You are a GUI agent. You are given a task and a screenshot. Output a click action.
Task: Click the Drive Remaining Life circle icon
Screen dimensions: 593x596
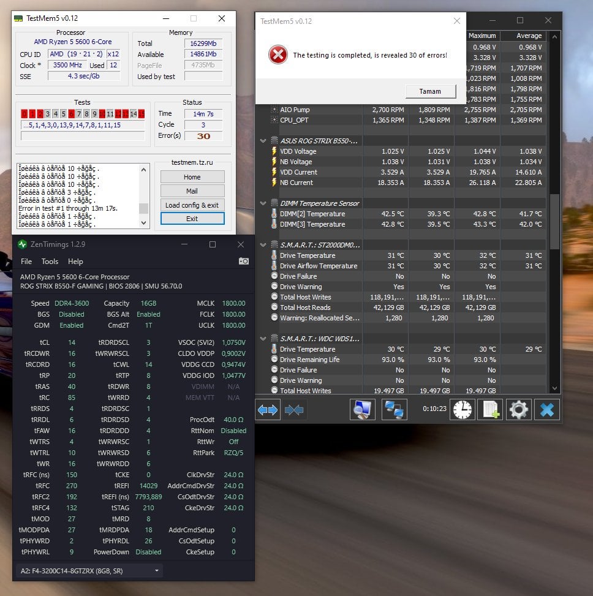[274, 359]
